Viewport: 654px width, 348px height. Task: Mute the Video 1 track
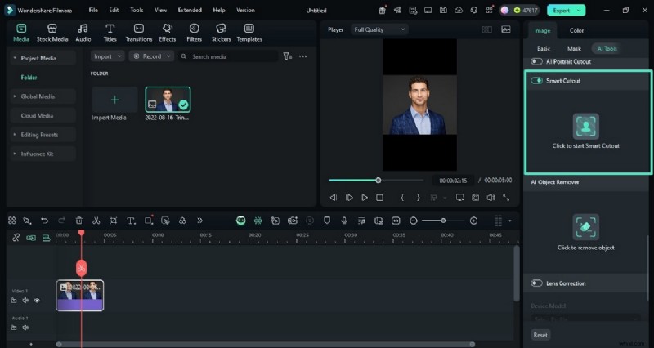25,300
